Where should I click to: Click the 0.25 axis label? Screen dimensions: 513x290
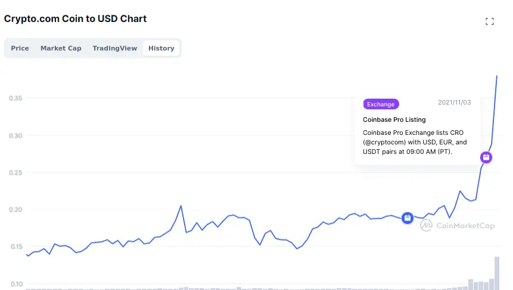click(x=15, y=172)
